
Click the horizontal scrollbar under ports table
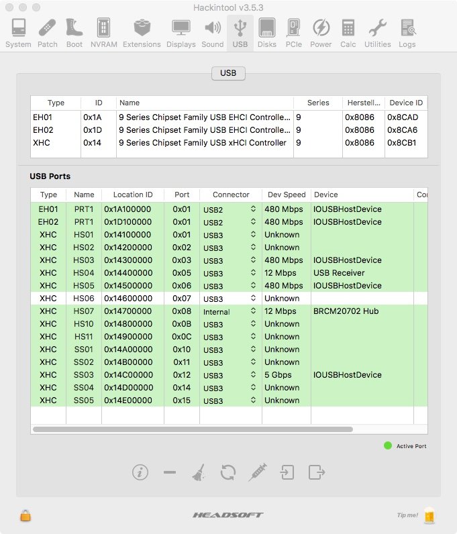click(x=193, y=429)
